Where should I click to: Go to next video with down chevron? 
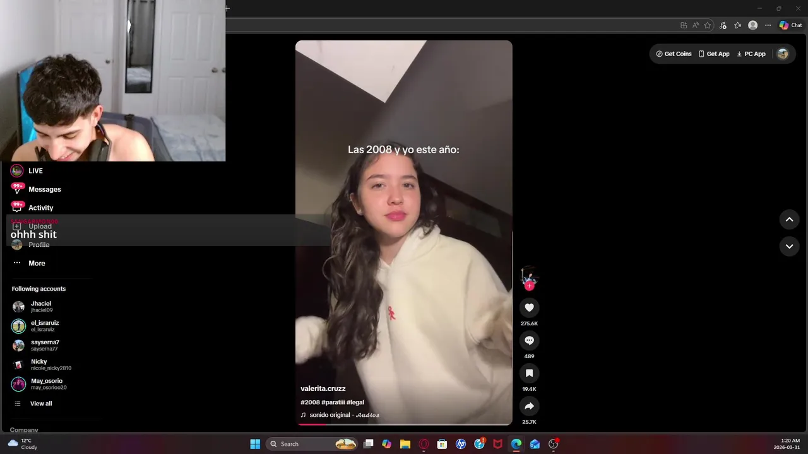click(789, 247)
